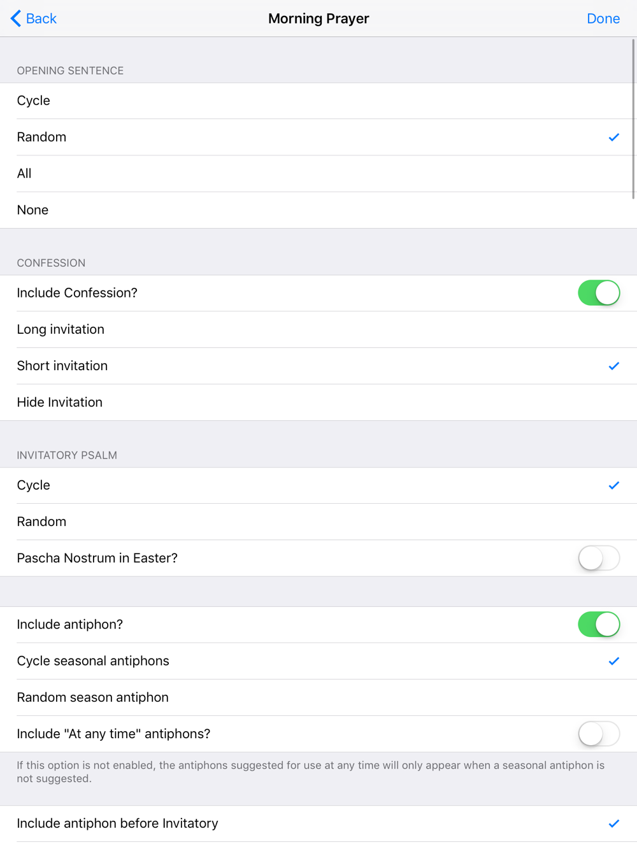The image size is (637, 849).
Task: Click the vertical scrollbar indicator
Action: [633, 119]
